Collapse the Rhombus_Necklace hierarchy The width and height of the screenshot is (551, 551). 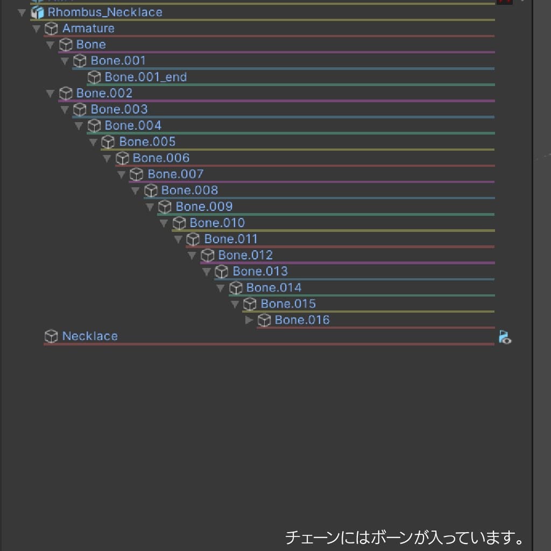(22, 12)
